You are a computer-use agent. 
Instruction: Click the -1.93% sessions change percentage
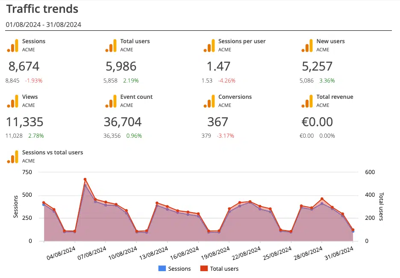34,80
